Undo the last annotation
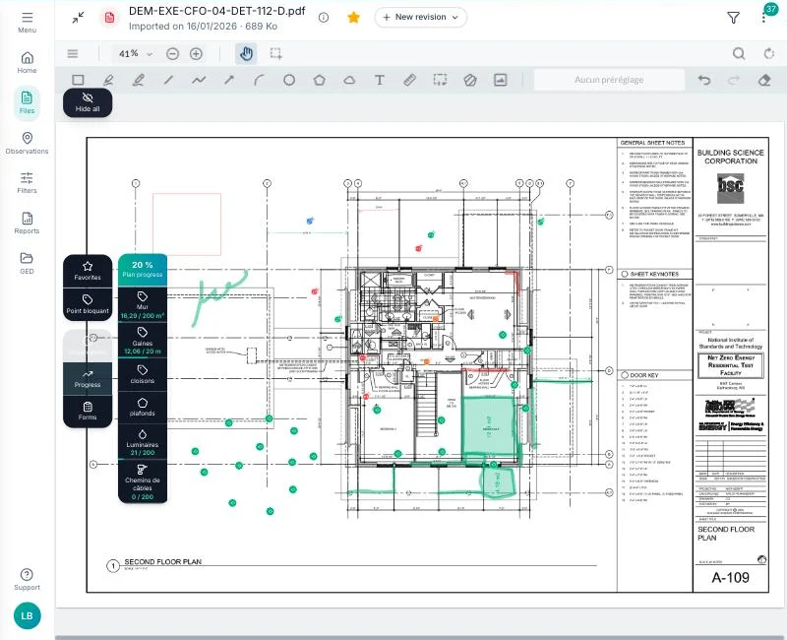Image resolution: width=787 pixels, height=640 pixels. [x=704, y=80]
